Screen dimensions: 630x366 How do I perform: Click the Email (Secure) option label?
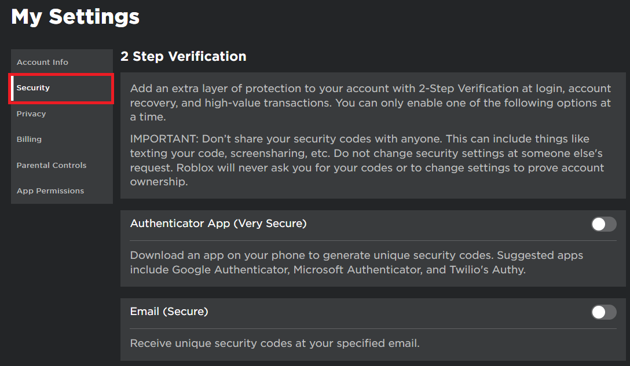click(x=169, y=312)
